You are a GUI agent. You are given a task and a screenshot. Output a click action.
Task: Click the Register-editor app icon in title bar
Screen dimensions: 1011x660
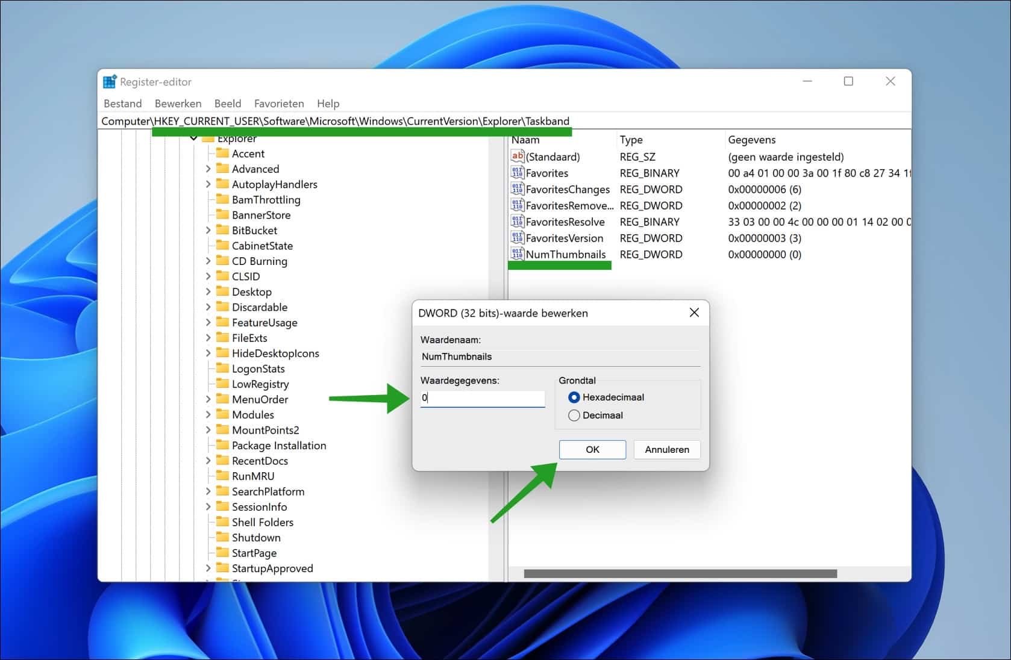pos(109,82)
